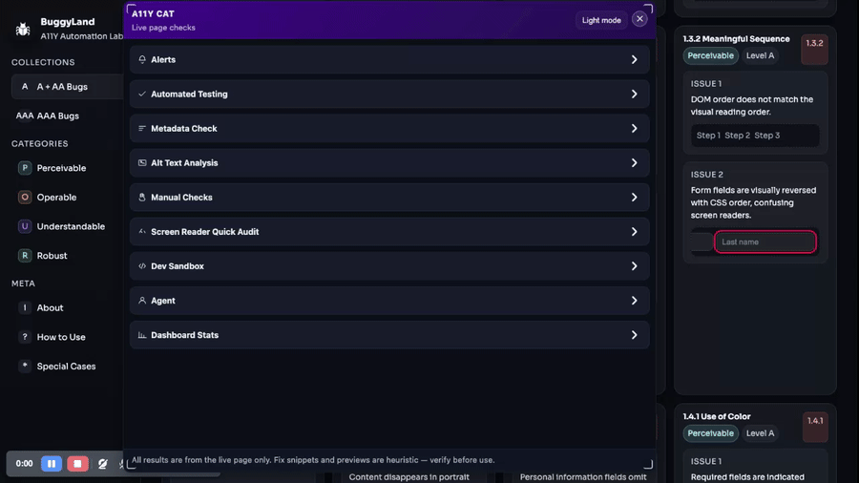Click the Alt Text Analysis image icon
This screenshot has width=859, height=483.
click(x=142, y=162)
